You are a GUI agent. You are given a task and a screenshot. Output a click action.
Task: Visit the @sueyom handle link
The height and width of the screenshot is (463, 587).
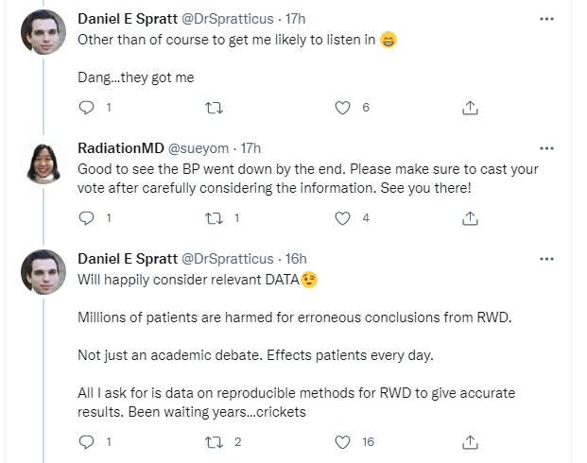199,148
